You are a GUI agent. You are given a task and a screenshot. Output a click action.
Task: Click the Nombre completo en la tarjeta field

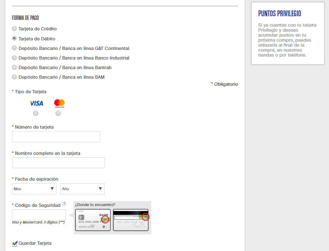pos(59,163)
